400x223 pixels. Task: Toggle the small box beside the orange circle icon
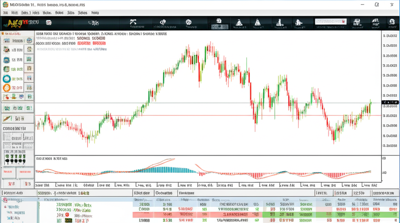click(29, 88)
